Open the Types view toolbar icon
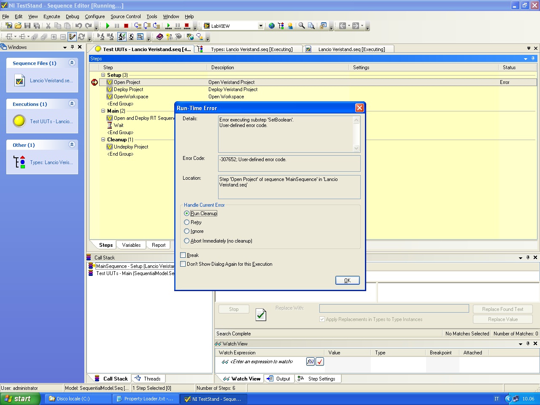Viewport: 540px width, 405px height. click(281, 26)
